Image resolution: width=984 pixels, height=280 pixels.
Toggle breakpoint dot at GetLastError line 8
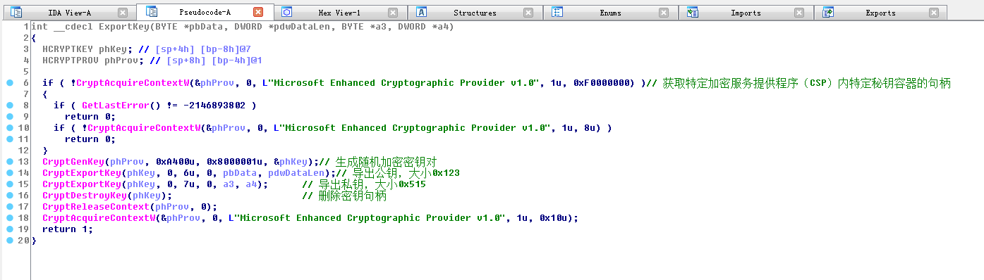[x=9, y=106]
